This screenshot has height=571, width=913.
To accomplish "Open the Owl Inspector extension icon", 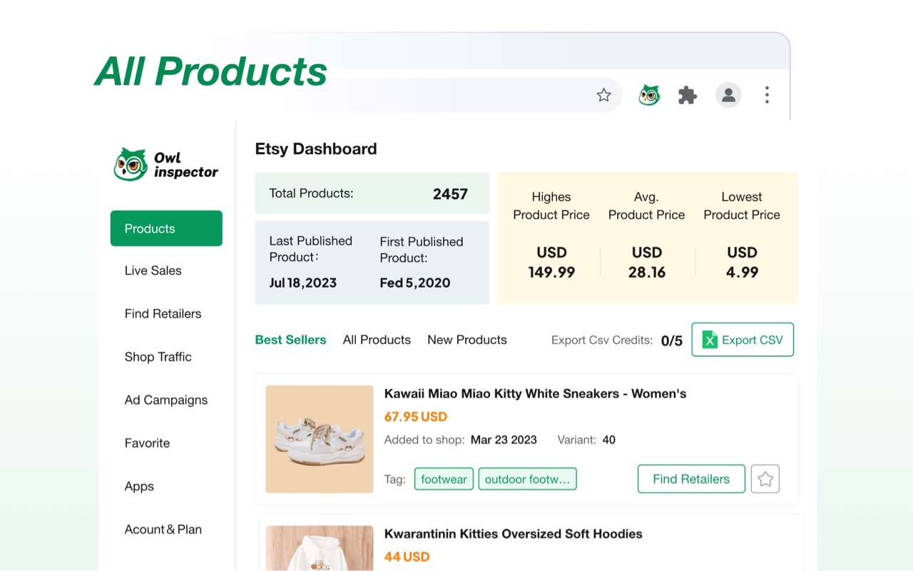I will (649, 95).
